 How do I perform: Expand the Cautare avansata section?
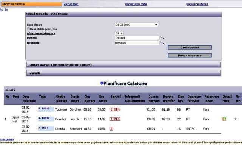point(124,65)
